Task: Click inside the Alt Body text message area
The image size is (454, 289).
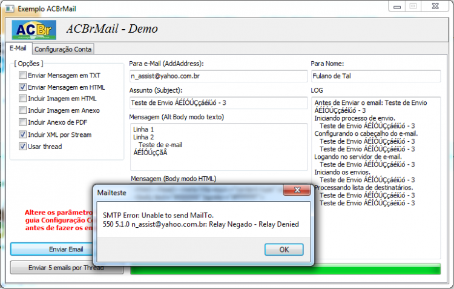Action: click(x=219, y=147)
